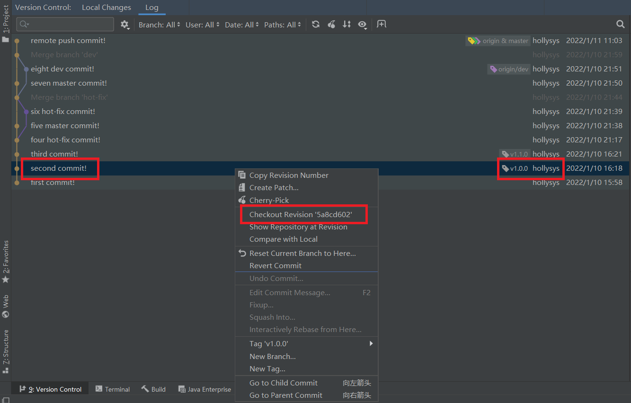Viewport: 631px width, 403px height.
Task: Choose Copy Revision Number
Action: (306, 175)
